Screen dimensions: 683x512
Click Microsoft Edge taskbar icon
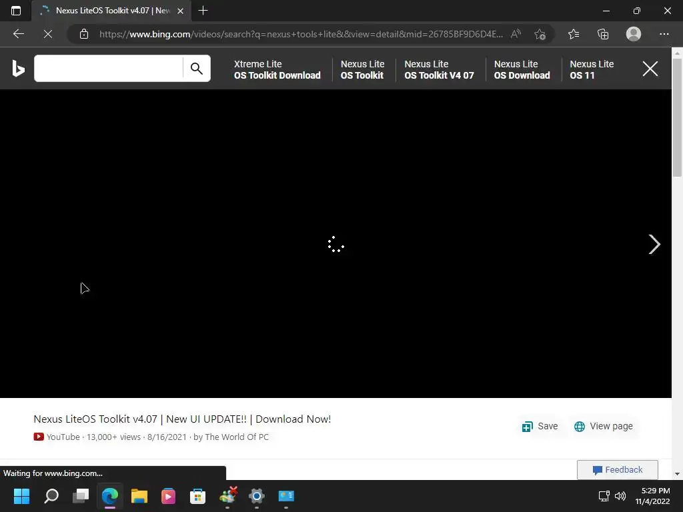pos(110,496)
